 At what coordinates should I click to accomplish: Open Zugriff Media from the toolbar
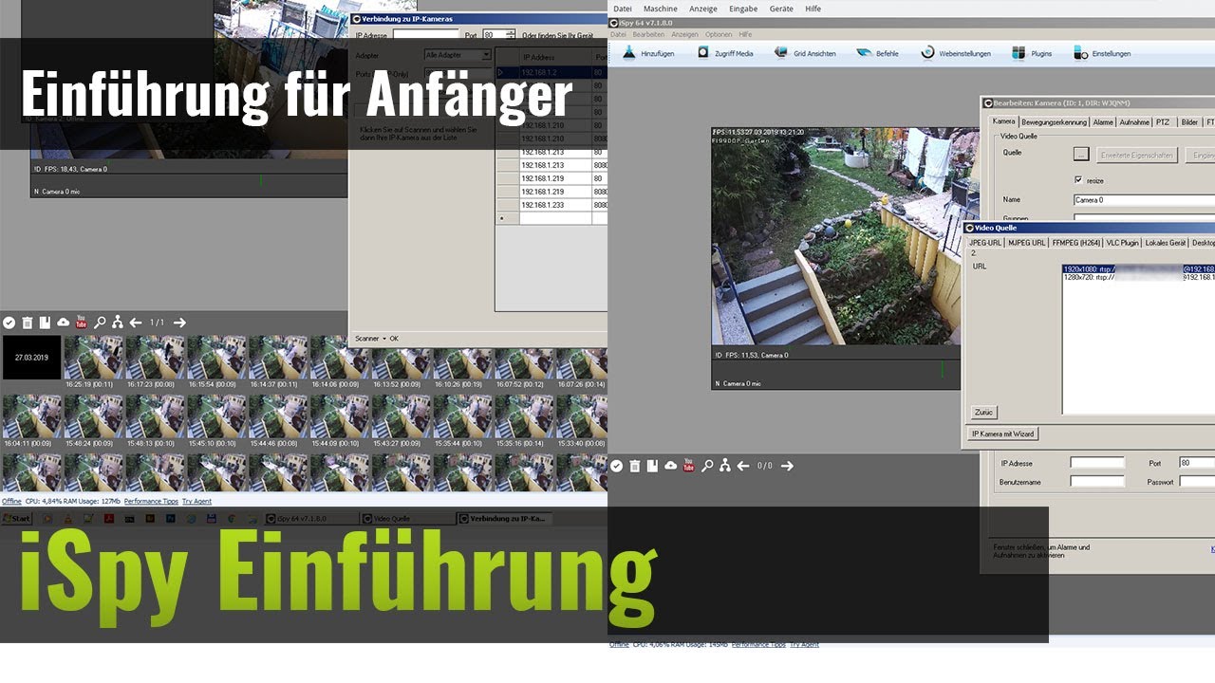[725, 53]
